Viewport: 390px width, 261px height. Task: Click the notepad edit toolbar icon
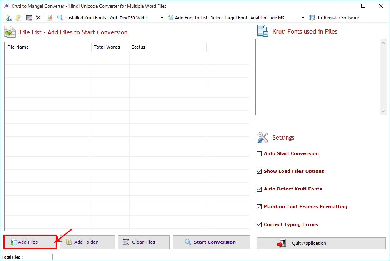(x=50, y=18)
